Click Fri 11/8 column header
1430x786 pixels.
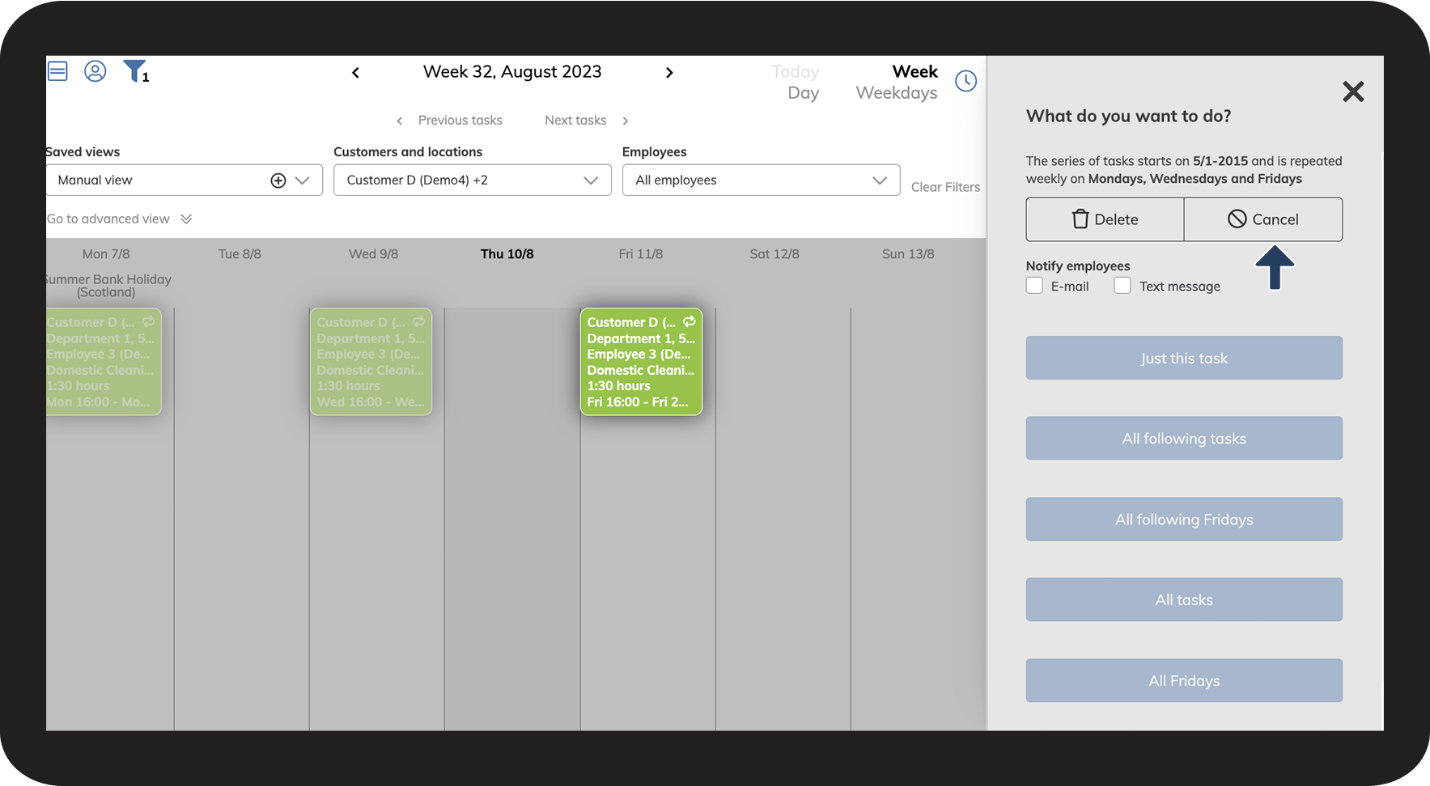pos(641,254)
